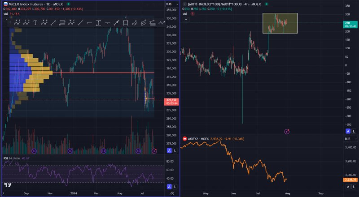Select the trend-based Fib extension tool
Image resolution: width=359 pixels, height=197 pixels.
click(153, 23)
